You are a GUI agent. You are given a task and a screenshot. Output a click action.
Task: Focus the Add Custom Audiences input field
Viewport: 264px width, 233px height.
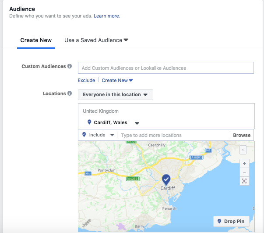165,68
